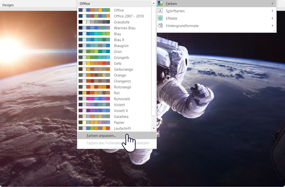Viewport: 285px width, 187px height.
Task: Click the Laufschrift colour scheme label
Action: tap(122, 128)
